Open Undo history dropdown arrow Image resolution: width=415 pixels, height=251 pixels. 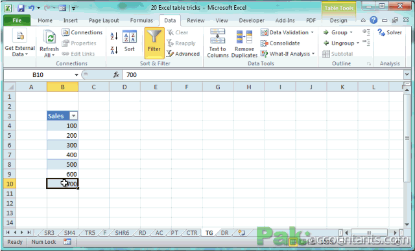[39, 8]
